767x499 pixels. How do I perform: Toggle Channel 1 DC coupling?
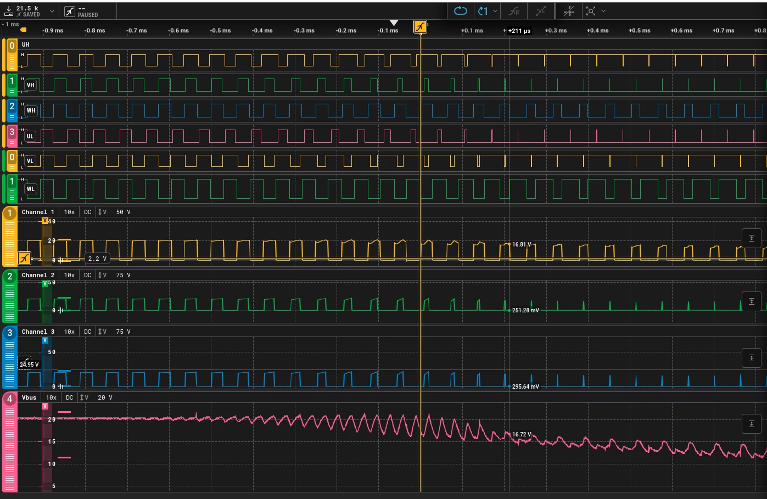point(88,212)
